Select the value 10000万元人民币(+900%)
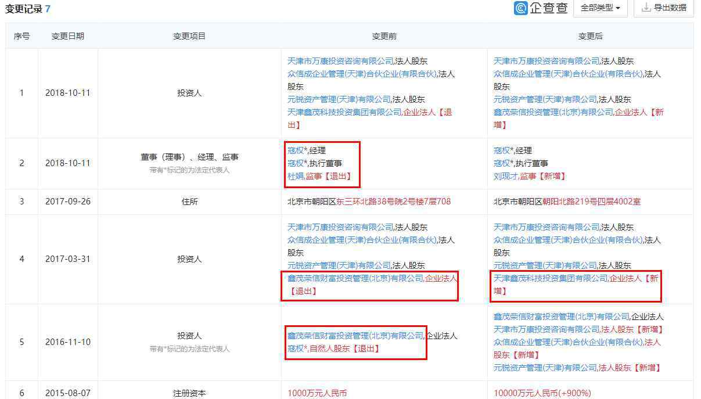 point(542,393)
